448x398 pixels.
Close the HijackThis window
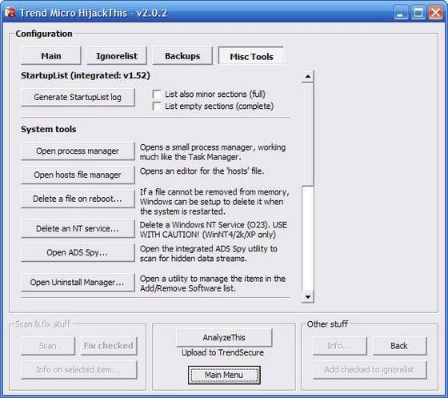(x=435, y=13)
